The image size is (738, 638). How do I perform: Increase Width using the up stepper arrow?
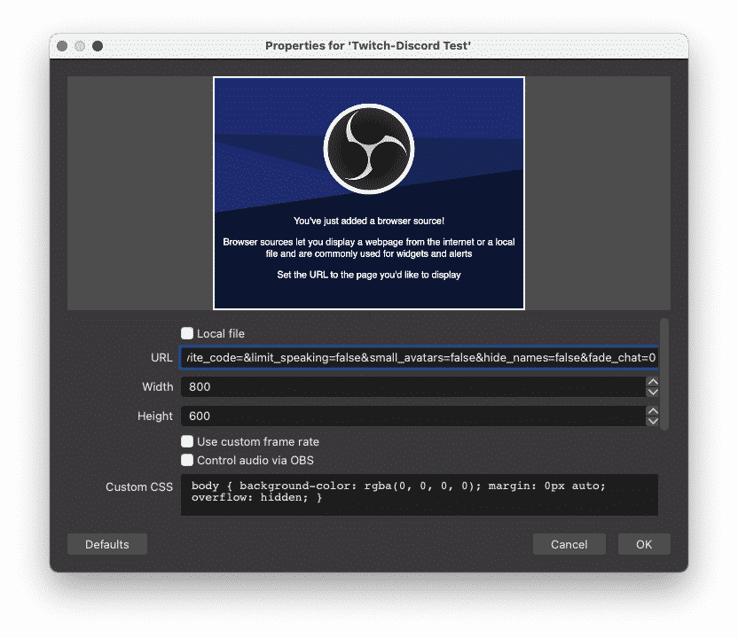pos(652,382)
